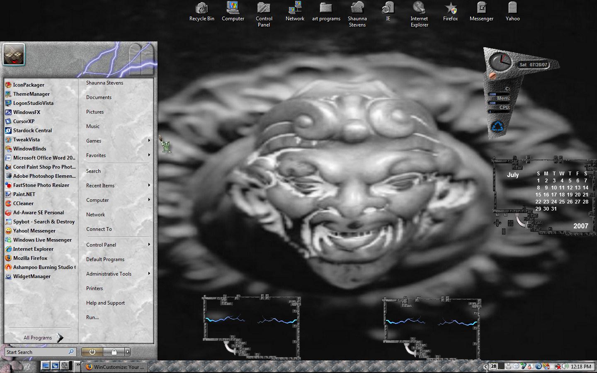Open the Messenger desktop shortcut
This screenshot has height=373, width=597.
[x=481, y=12]
